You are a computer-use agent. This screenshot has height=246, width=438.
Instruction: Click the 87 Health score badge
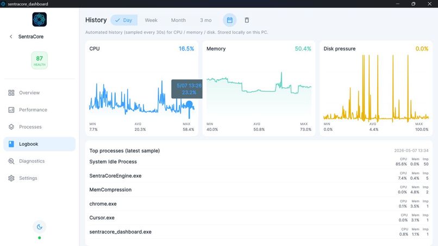pos(39,60)
